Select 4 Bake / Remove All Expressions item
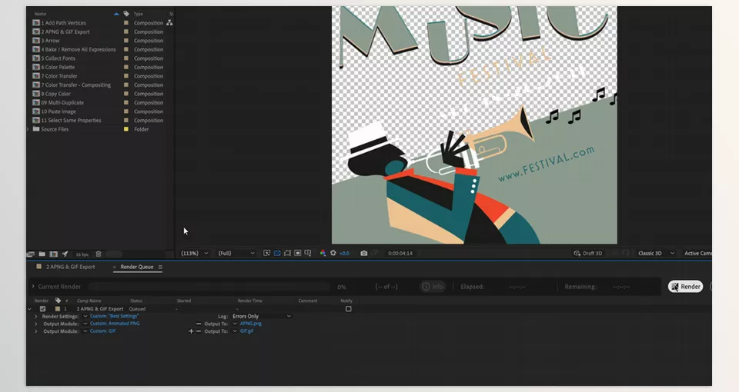The height and width of the screenshot is (392, 739). (x=79, y=49)
